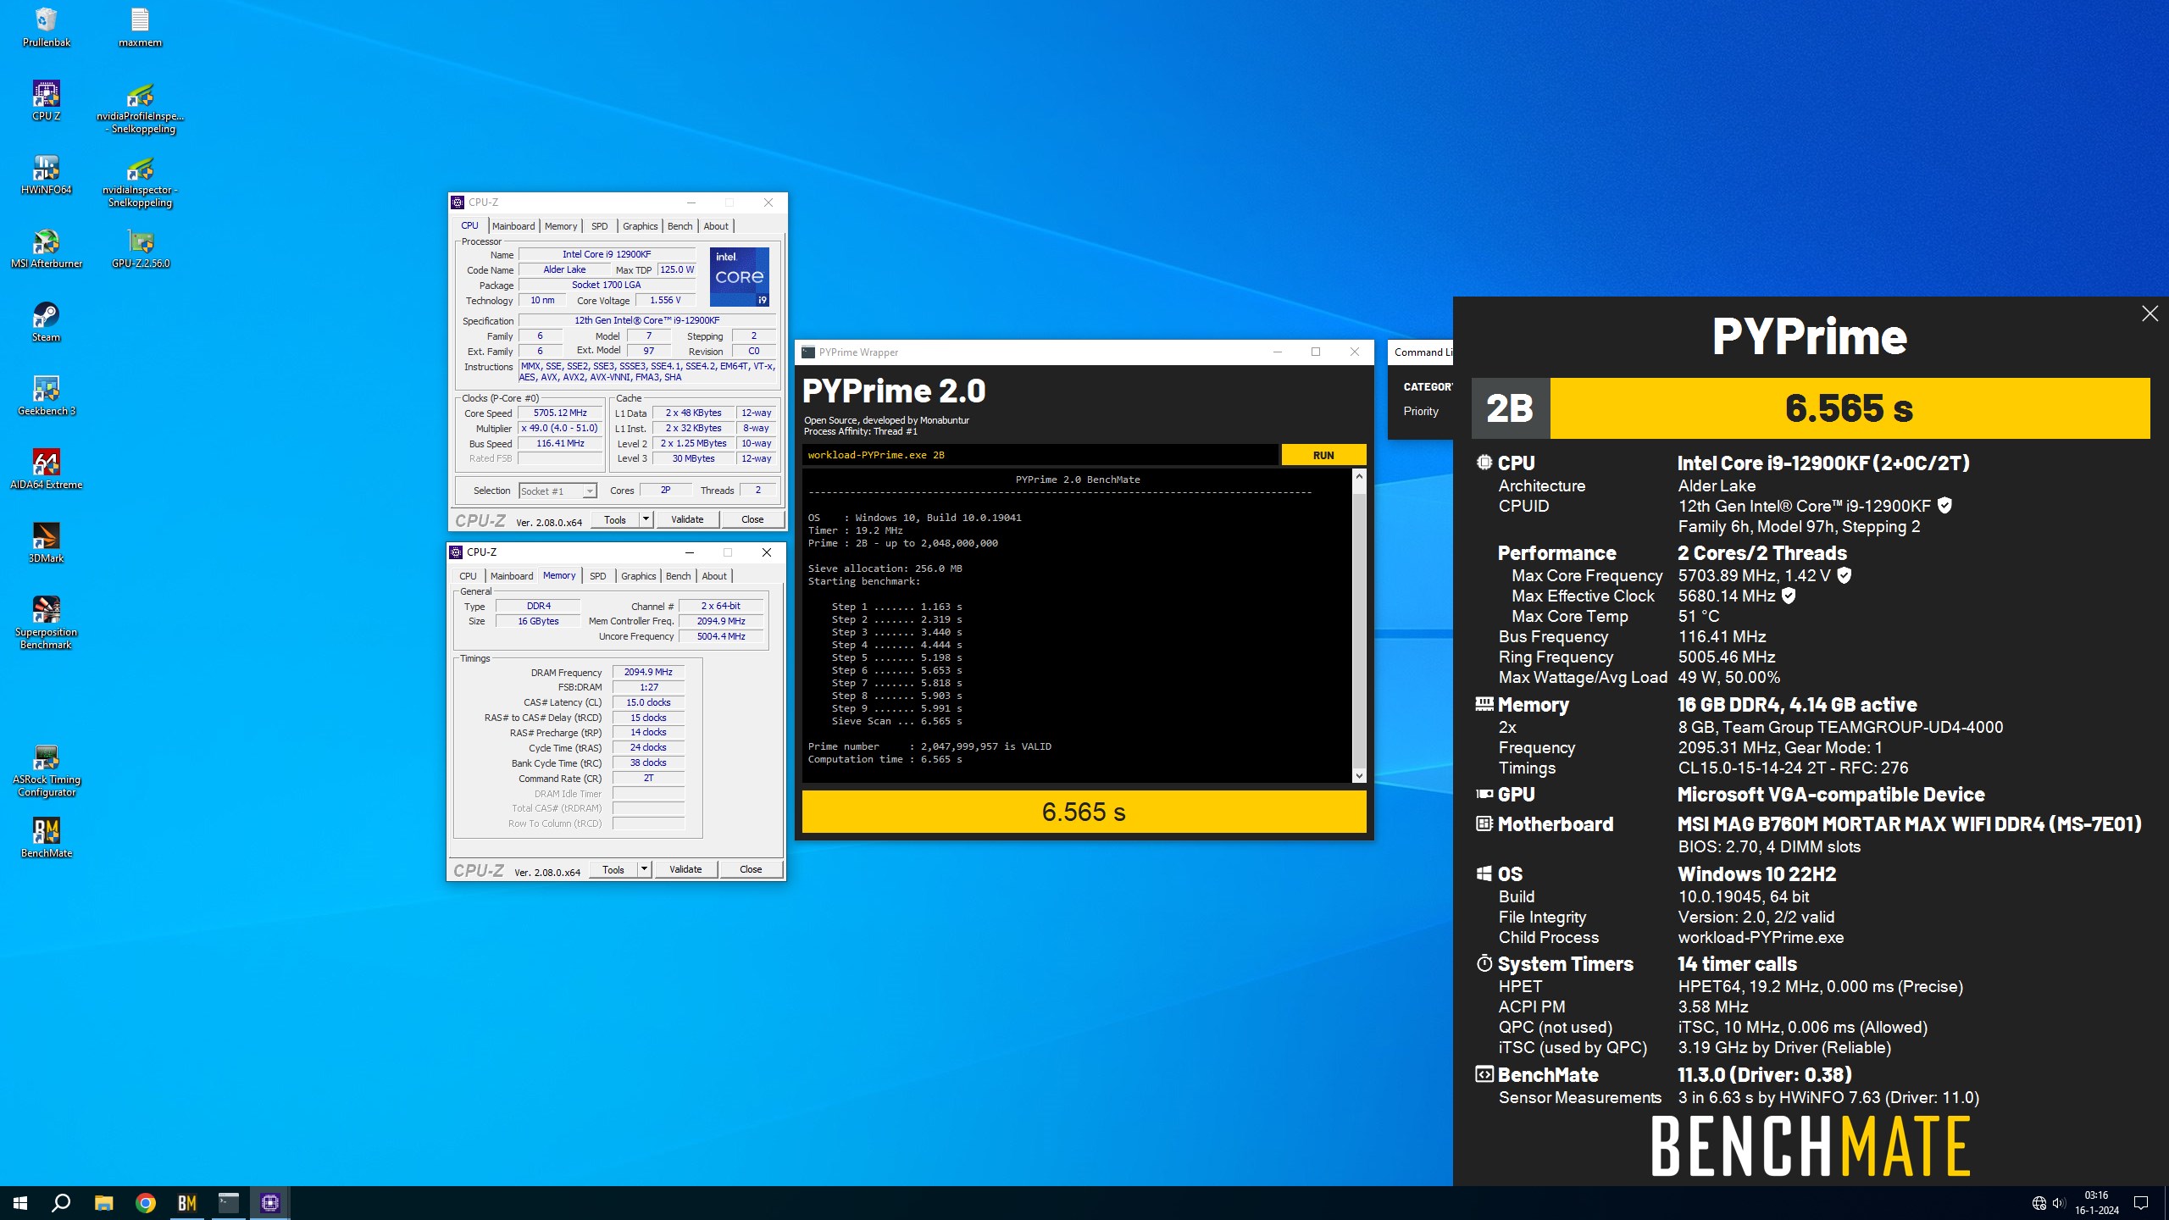Click the Intel Core i9 logo in CPU-Z

pos(739,276)
